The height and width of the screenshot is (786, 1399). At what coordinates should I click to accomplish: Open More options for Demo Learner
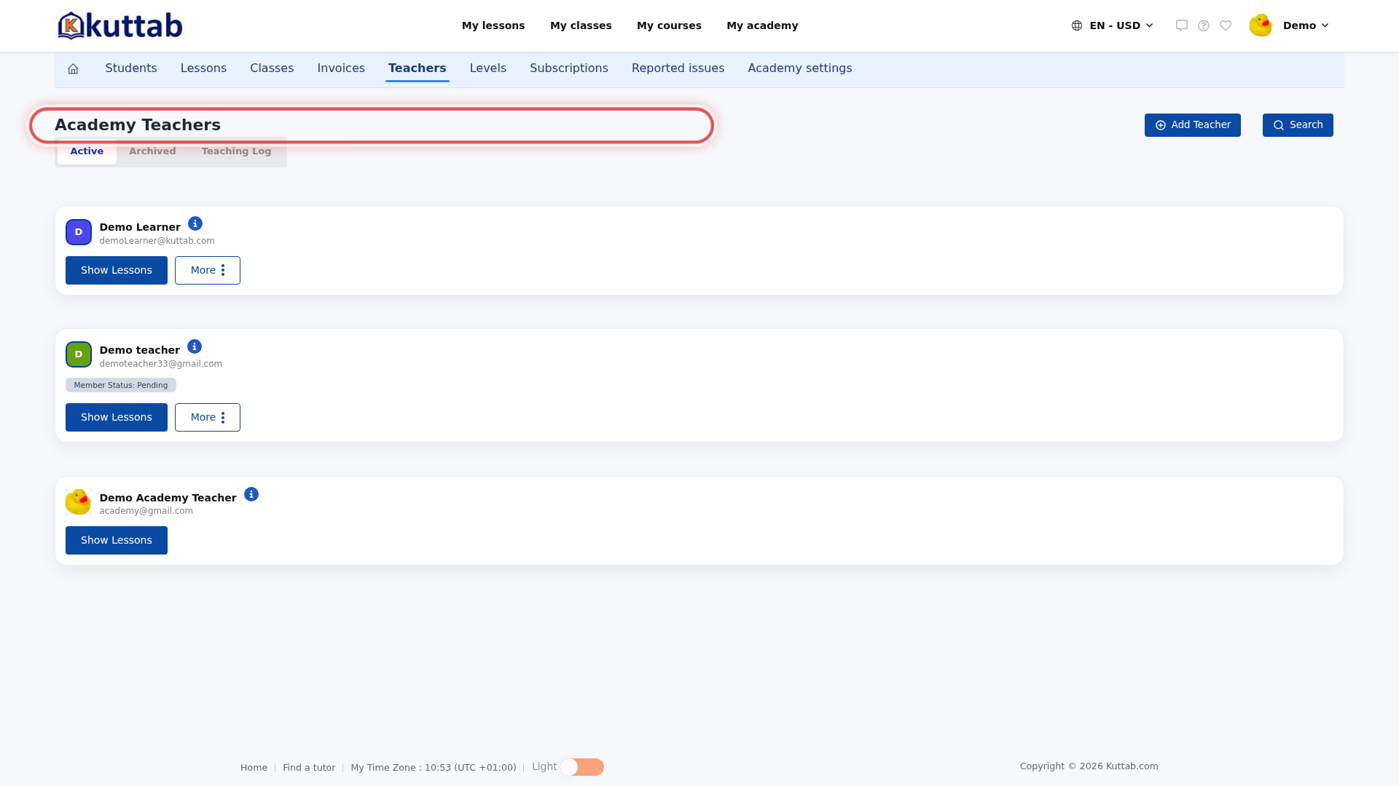click(x=208, y=270)
